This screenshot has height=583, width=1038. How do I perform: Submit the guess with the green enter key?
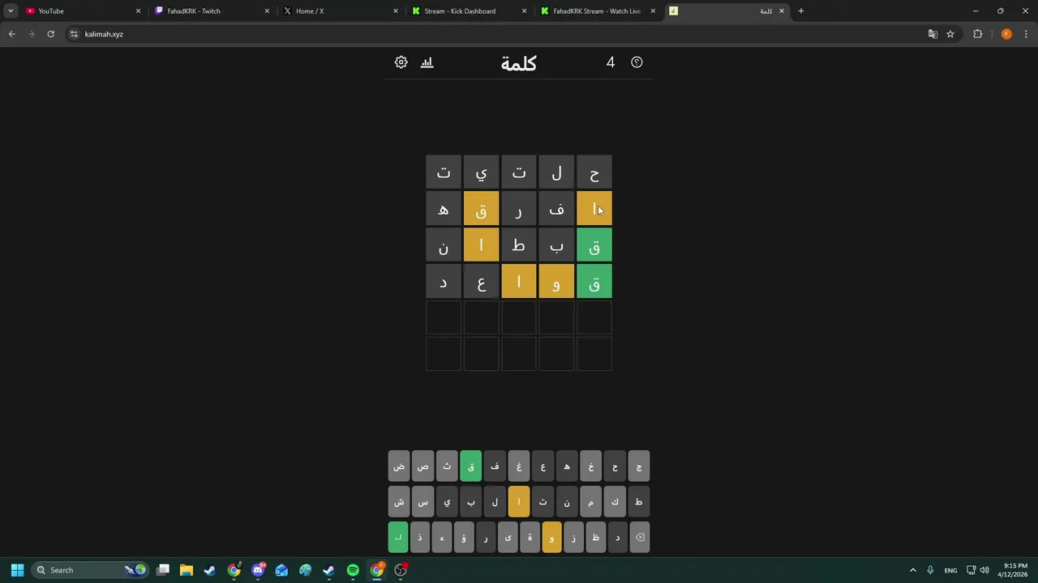(x=398, y=537)
